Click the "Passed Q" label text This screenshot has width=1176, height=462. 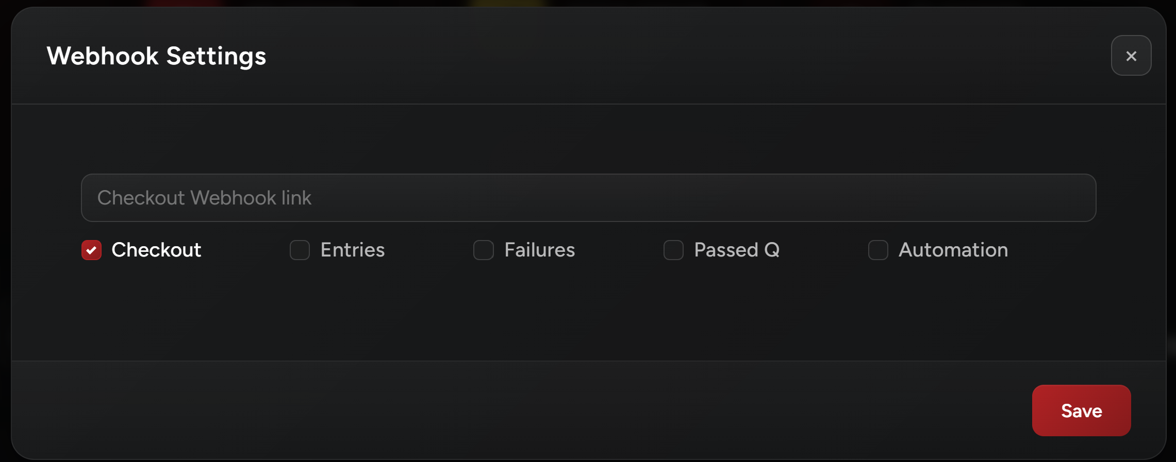pyautogui.click(x=736, y=250)
